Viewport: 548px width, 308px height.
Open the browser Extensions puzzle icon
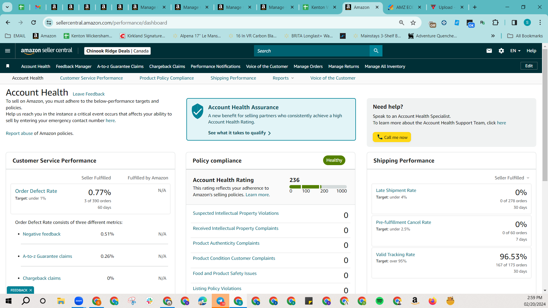(x=495, y=23)
